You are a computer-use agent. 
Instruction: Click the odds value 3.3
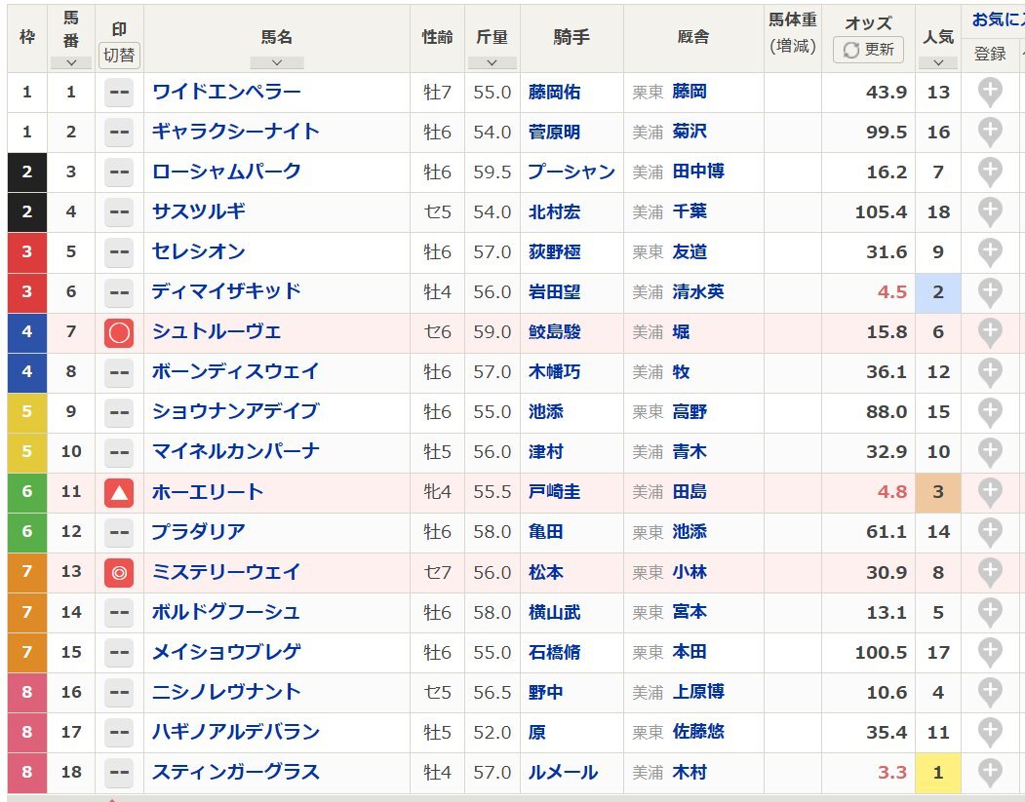pos(891,773)
